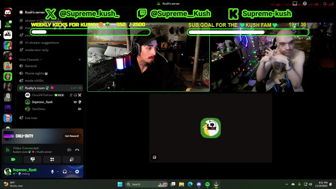This screenshot has width=336, height=189.
Task: Open the green-bordered girl avatar server
Action: click(8, 76)
